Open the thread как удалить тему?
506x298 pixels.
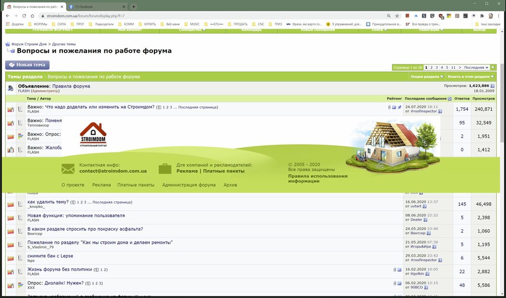tap(48, 202)
